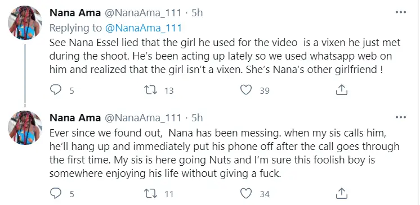Open Nana Ama's profile picture on second tweet
The image size is (420, 205).
[x=25, y=127]
